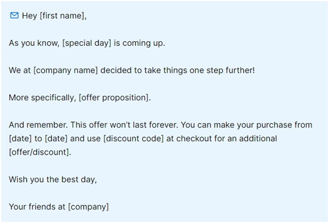Click the first [date] placeholder
Viewport: 329px width, 223px height.
coord(20,139)
